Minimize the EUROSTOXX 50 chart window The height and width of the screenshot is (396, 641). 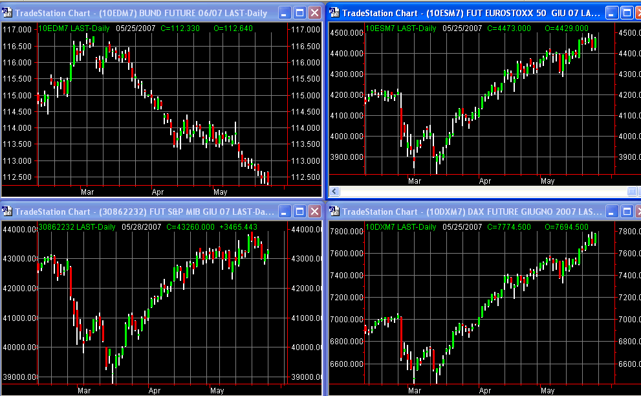[611, 13]
